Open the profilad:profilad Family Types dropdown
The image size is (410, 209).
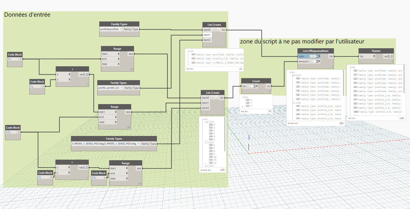click(x=121, y=29)
